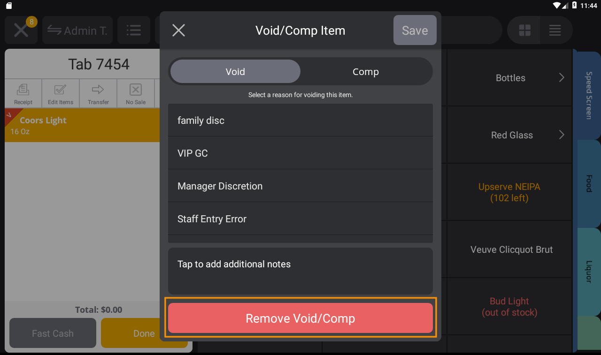Expand the Bottles category chevron
601x355 pixels.
[x=562, y=78]
